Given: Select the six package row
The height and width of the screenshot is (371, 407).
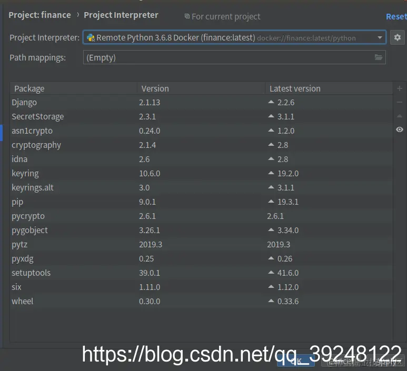Looking at the screenshot, I should (x=201, y=287).
